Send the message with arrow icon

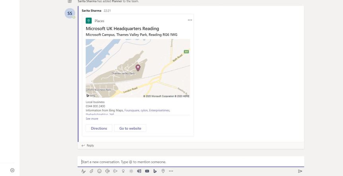pyautogui.click(x=300, y=171)
